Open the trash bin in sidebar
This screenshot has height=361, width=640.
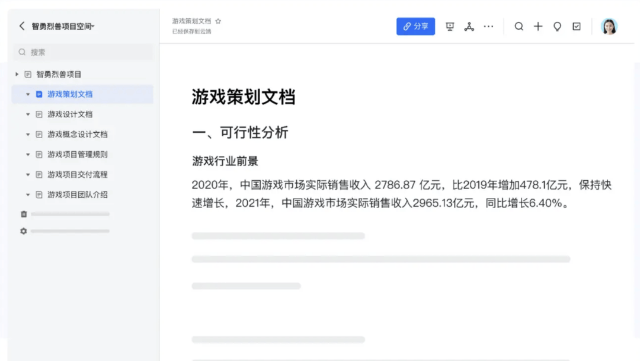24,214
